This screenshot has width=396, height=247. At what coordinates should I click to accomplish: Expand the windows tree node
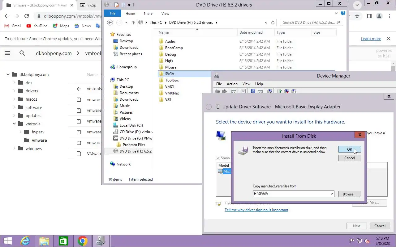(14, 149)
